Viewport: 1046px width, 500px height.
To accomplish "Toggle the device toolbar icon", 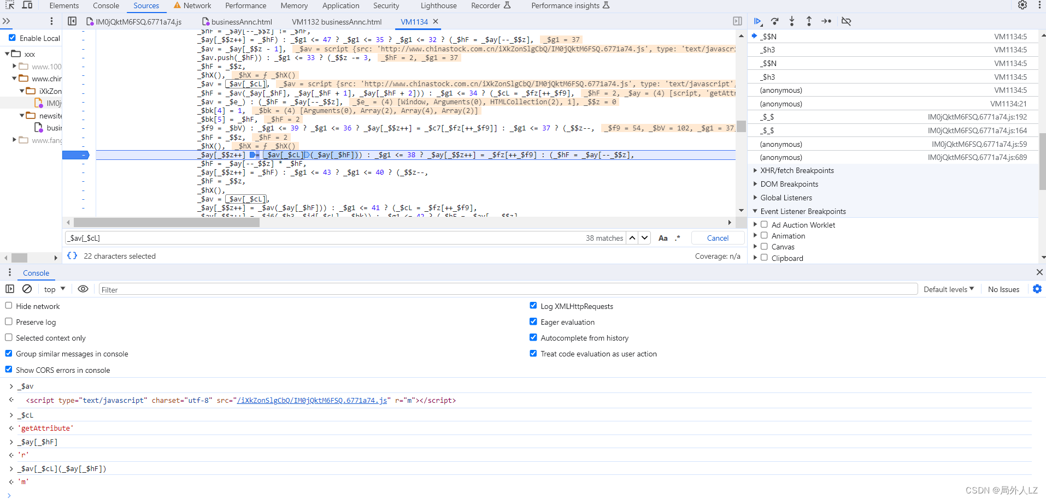I will coord(27,5).
